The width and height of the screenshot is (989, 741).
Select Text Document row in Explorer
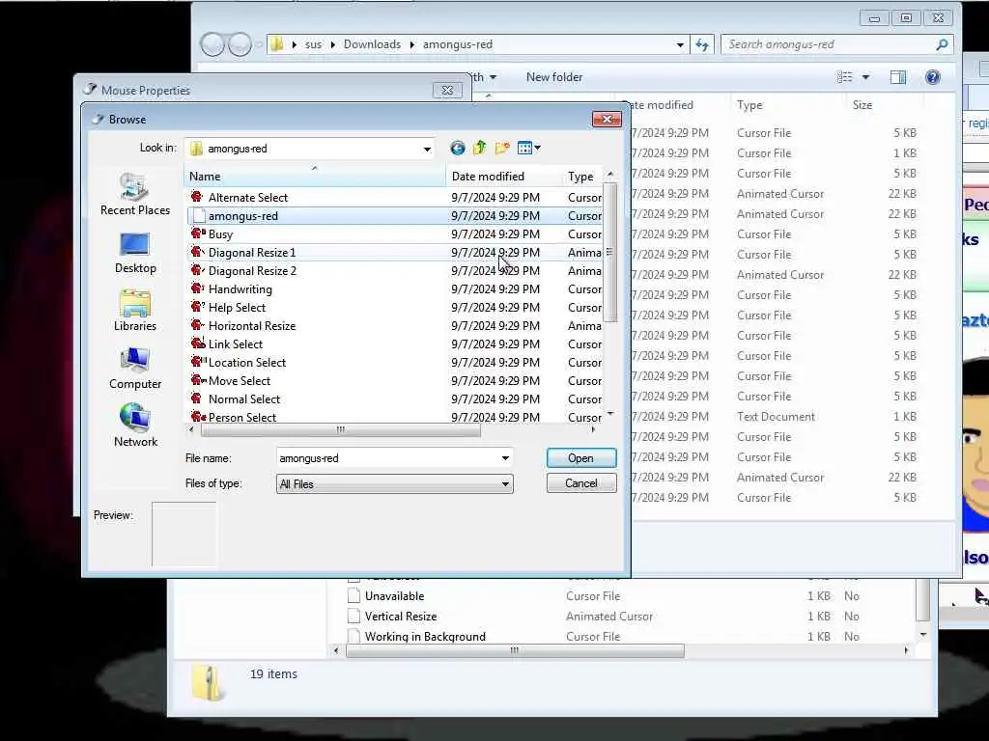tap(775, 417)
